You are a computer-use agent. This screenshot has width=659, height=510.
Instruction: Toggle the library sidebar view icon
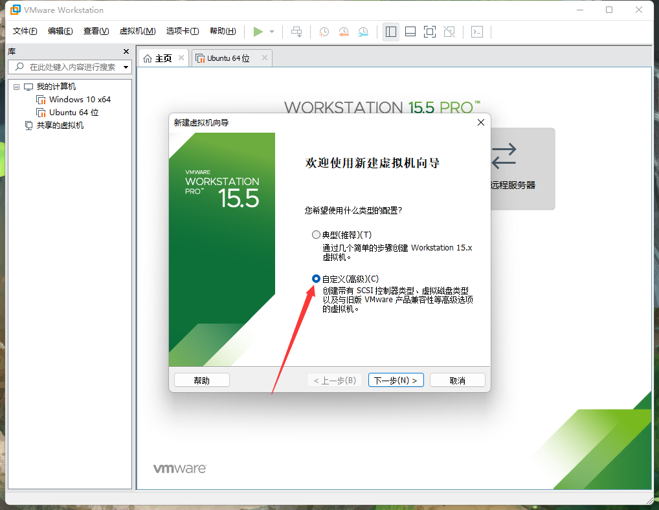(391, 32)
